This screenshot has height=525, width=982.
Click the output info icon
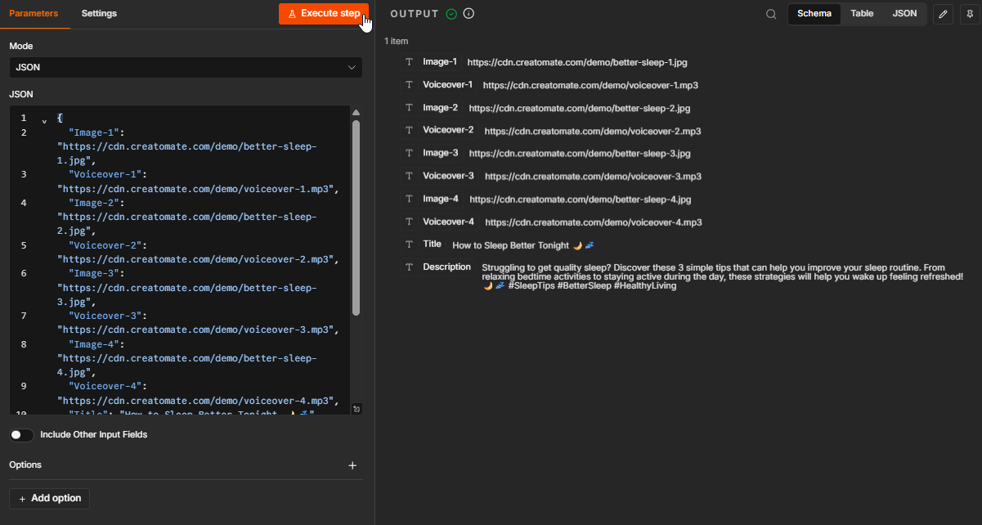click(469, 14)
